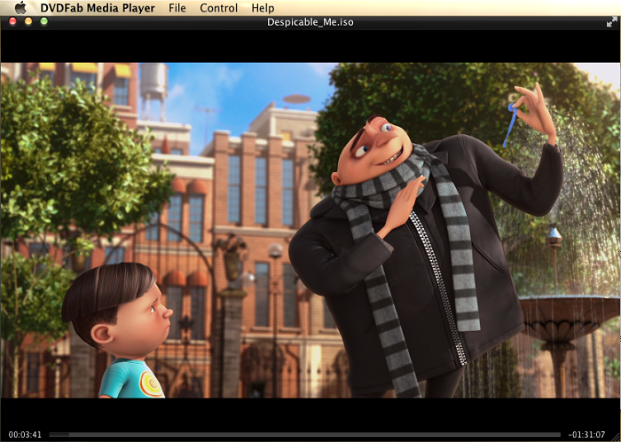The image size is (621, 442).
Task: Seek on the playback progress bar
Action: pos(305,435)
